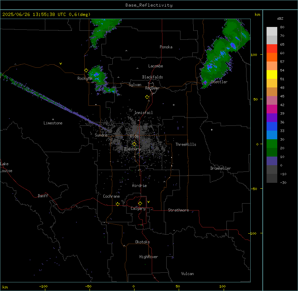Click the indigo 0-10 dBZ legend swatch
Viewport: 298px width, 291px height.
coord(272,161)
